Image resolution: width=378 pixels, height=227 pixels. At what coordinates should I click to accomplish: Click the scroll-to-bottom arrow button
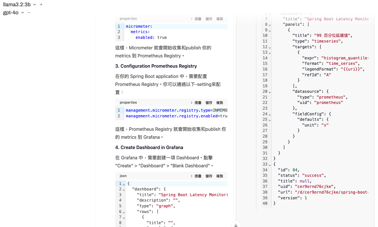(x=236, y=225)
